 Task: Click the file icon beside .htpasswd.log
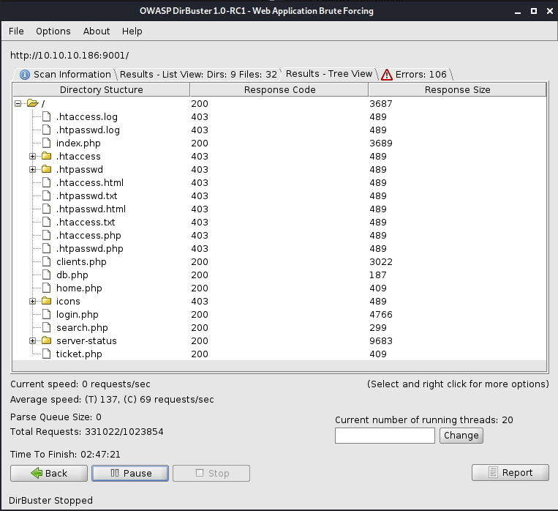tap(46, 130)
